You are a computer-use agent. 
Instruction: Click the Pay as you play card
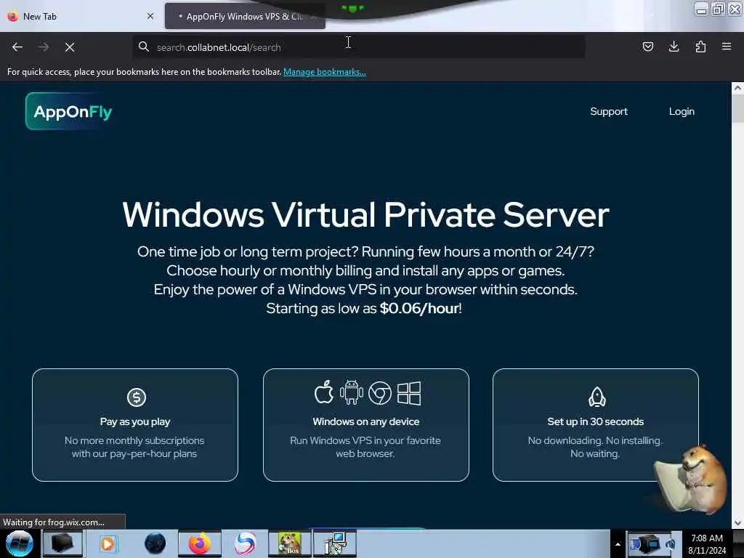[134, 424]
